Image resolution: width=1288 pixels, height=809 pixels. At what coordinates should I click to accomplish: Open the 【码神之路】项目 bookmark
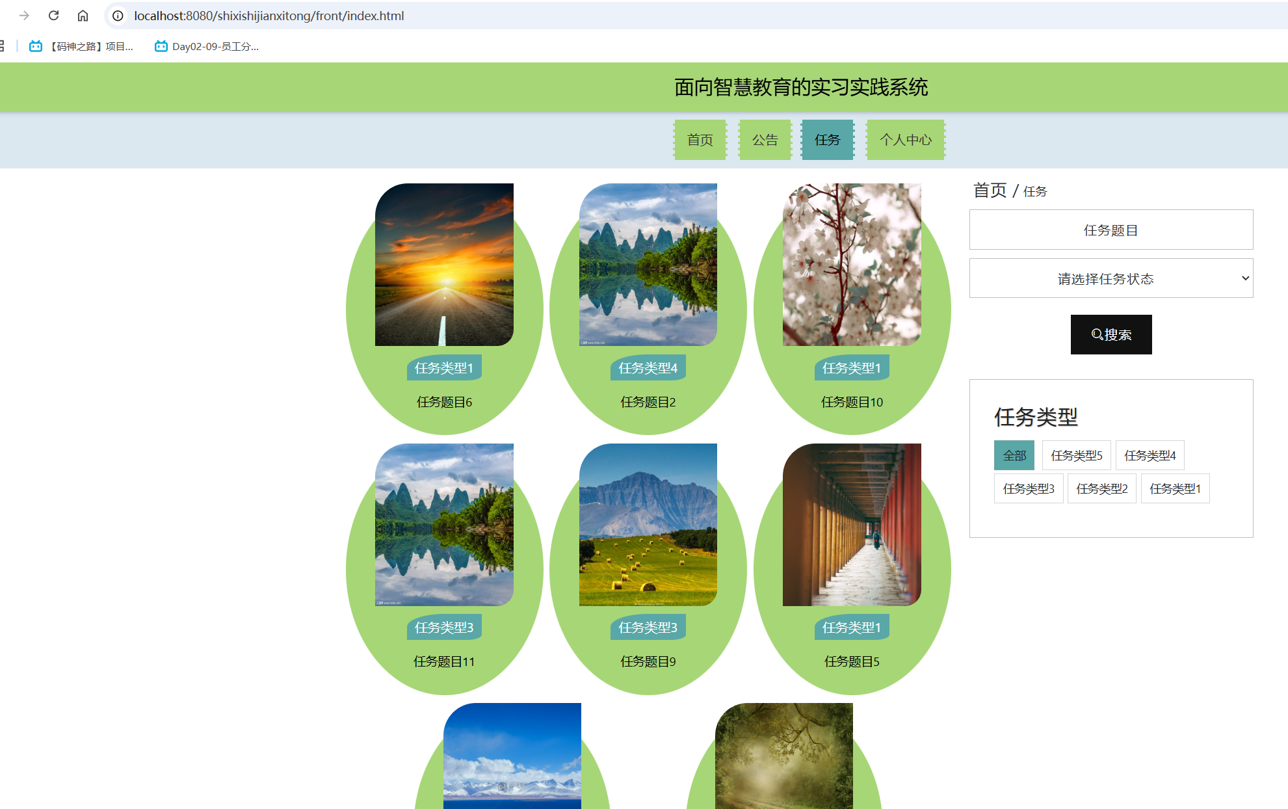click(82, 46)
